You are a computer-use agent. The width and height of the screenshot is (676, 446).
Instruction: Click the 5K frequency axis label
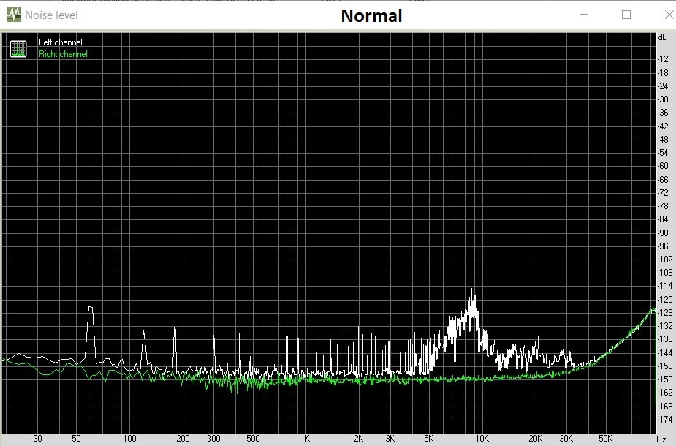428,439
